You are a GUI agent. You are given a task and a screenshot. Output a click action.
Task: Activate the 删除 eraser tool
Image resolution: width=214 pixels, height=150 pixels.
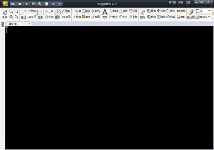[143, 14]
